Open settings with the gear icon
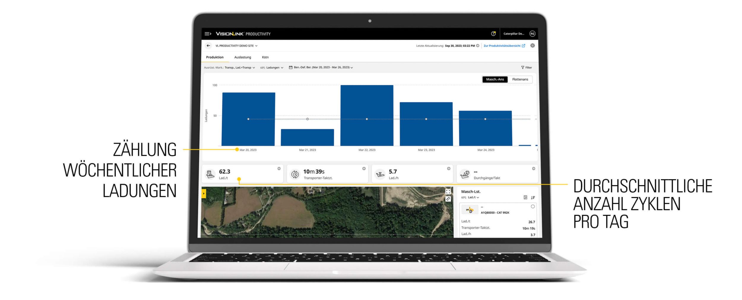The width and height of the screenshot is (742, 300). (x=532, y=46)
